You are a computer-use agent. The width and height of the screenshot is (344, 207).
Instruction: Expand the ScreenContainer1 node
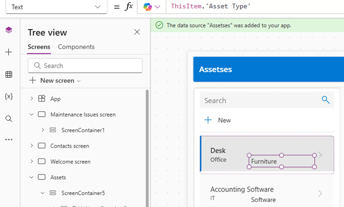click(43, 130)
